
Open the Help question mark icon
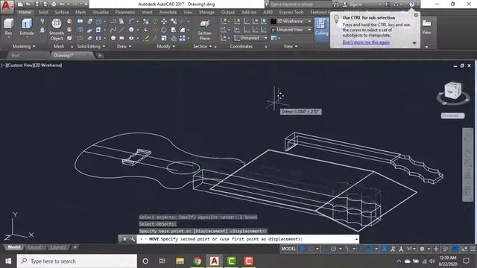[411, 4]
